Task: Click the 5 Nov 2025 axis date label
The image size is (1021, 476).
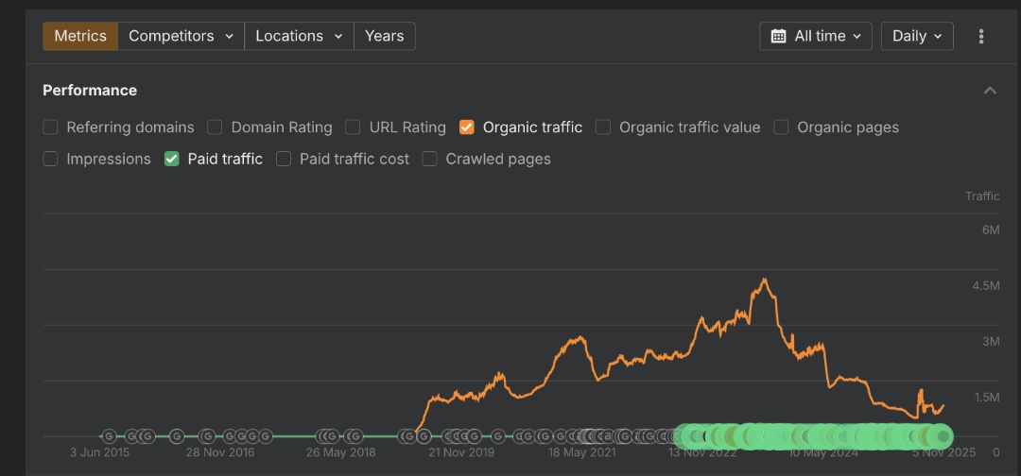Action: click(943, 452)
